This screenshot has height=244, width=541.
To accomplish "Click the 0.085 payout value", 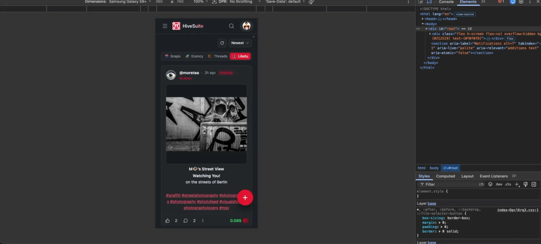I will (x=236, y=220).
